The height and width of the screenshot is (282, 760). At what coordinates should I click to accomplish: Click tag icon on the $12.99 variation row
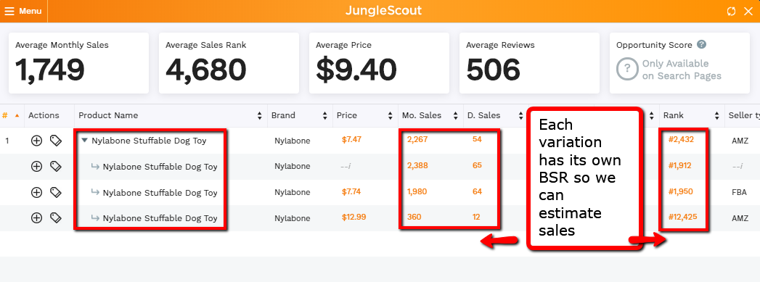(x=56, y=217)
